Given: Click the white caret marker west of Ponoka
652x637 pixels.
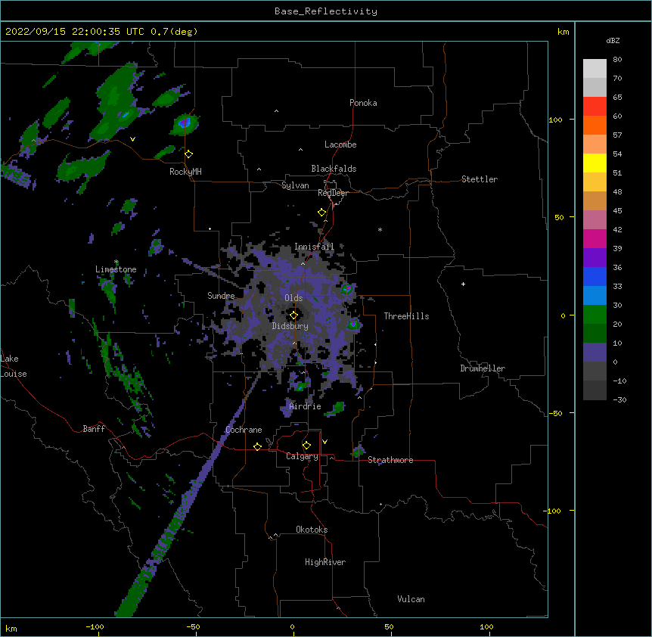Looking at the screenshot, I should (277, 111).
